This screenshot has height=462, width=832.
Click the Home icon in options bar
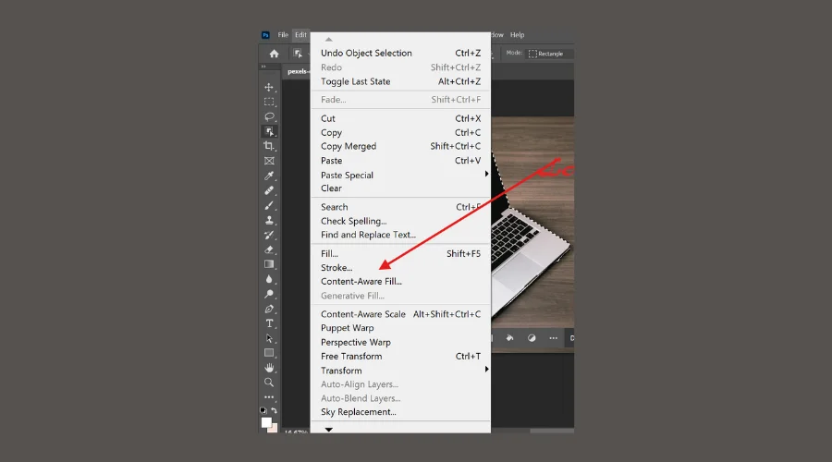coord(274,54)
